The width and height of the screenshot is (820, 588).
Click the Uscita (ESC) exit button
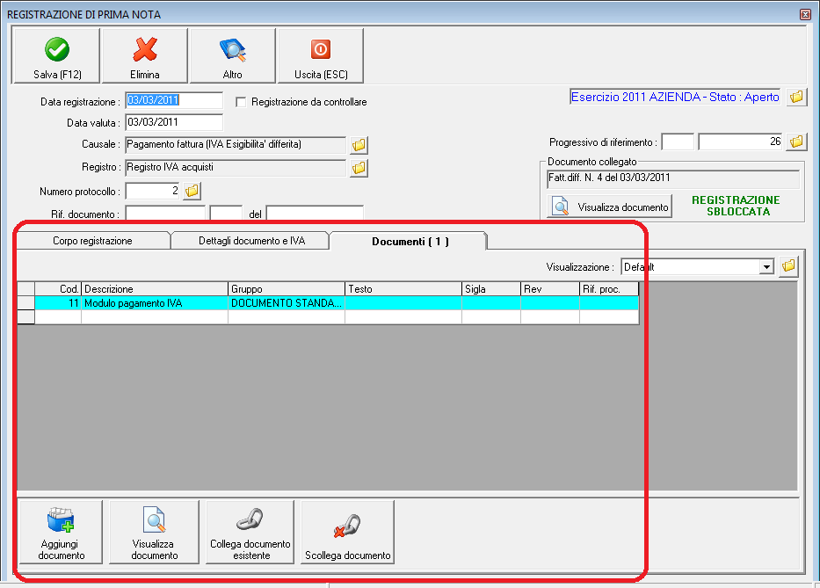click(x=321, y=56)
